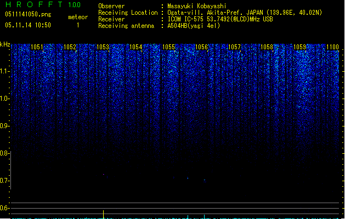Click the 0.8 kHz axis label
345x219 pixels.
click(x=4, y=153)
